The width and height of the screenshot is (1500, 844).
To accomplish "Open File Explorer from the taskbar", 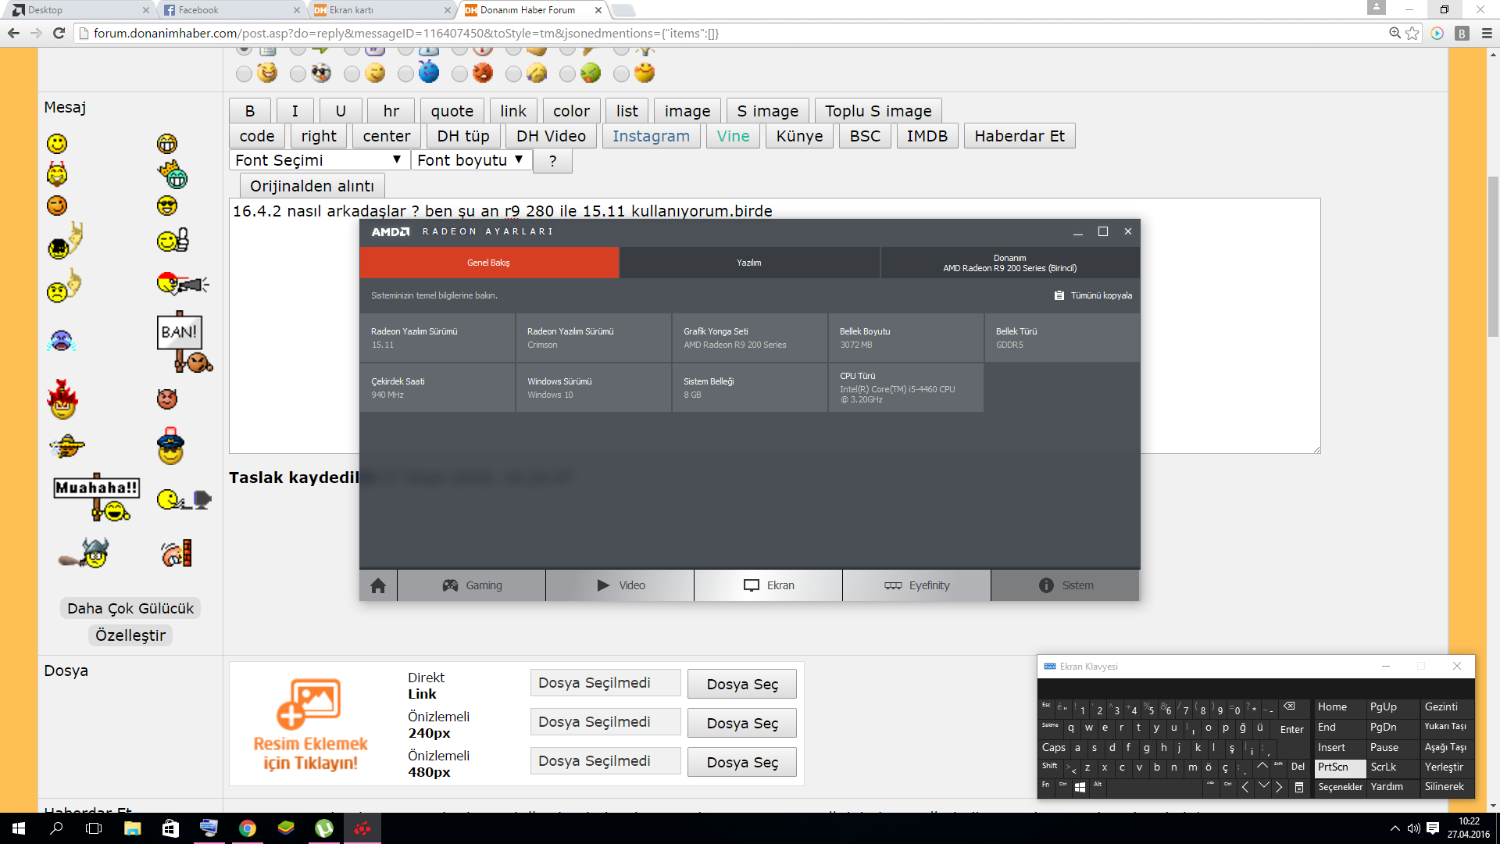I will coord(132,828).
